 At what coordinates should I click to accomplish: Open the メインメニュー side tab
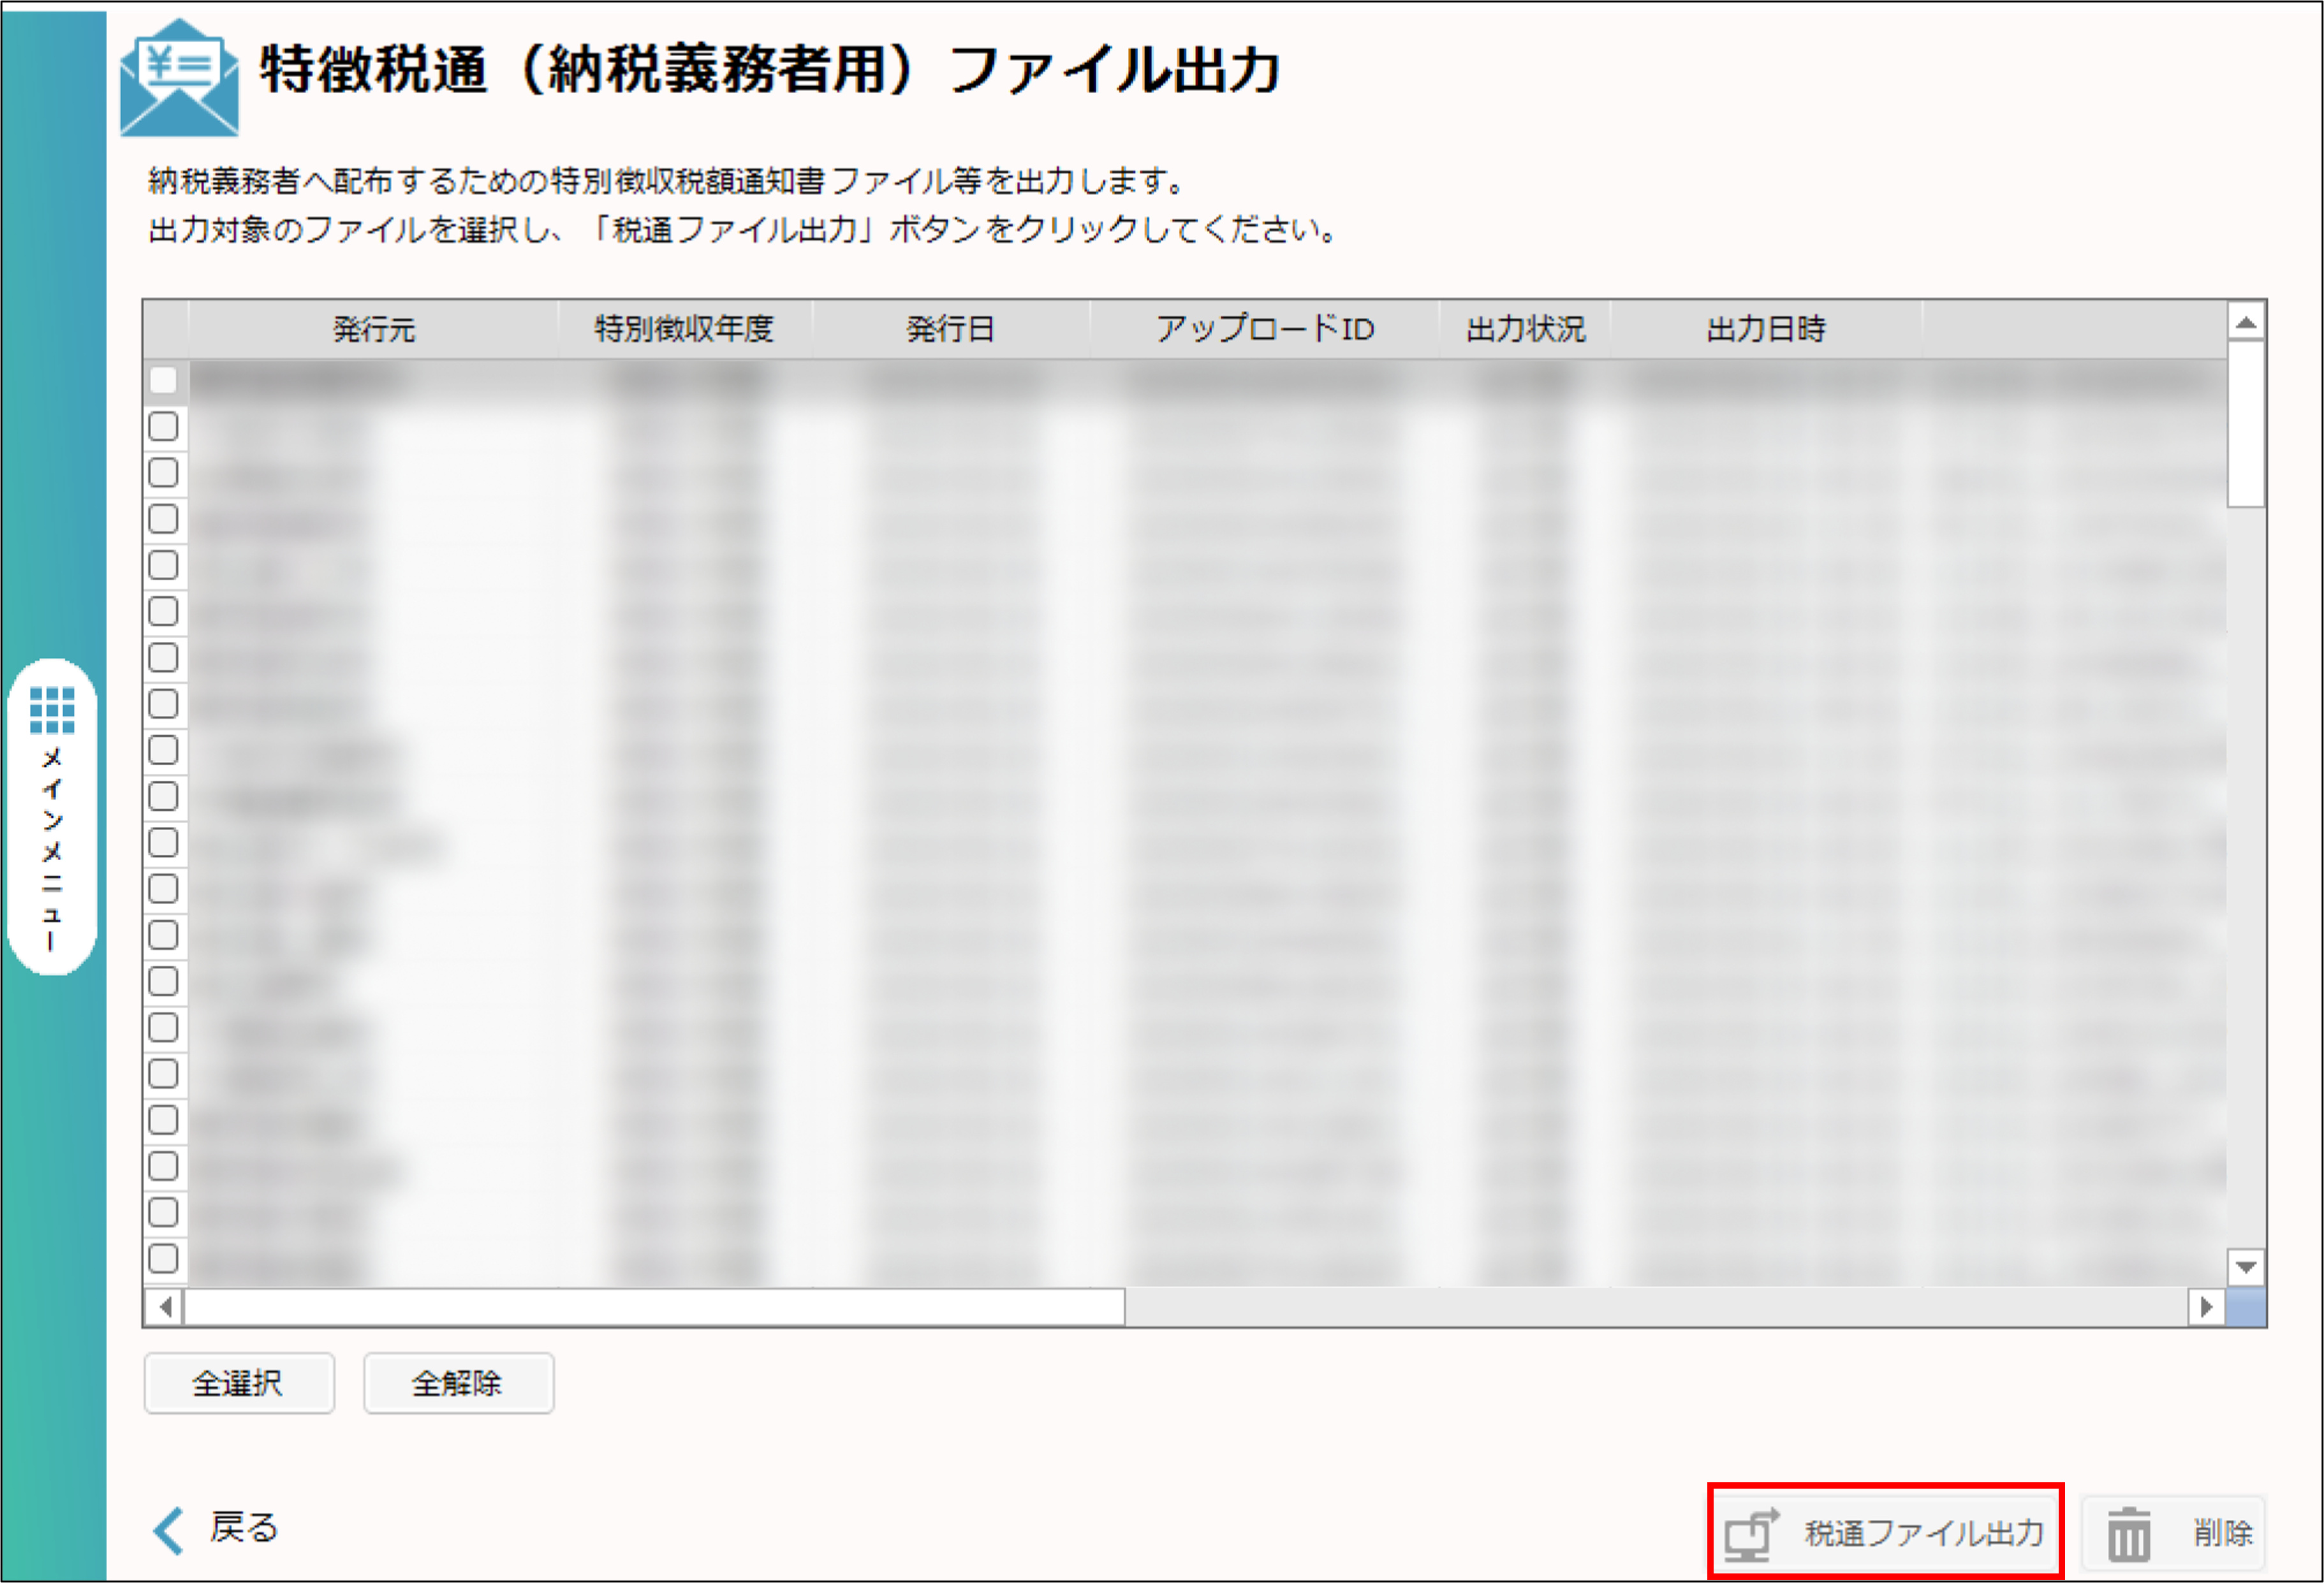pos(52,815)
